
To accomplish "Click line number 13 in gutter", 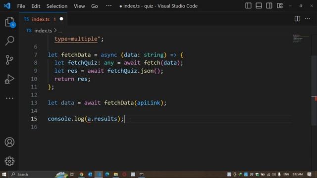I will (34, 103).
